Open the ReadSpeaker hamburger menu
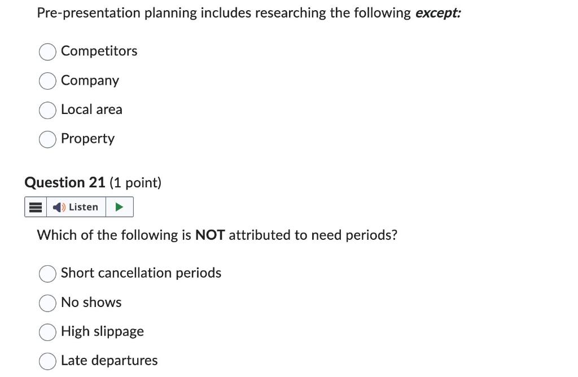This screenshot has width=578, height=377. (35, 207)
